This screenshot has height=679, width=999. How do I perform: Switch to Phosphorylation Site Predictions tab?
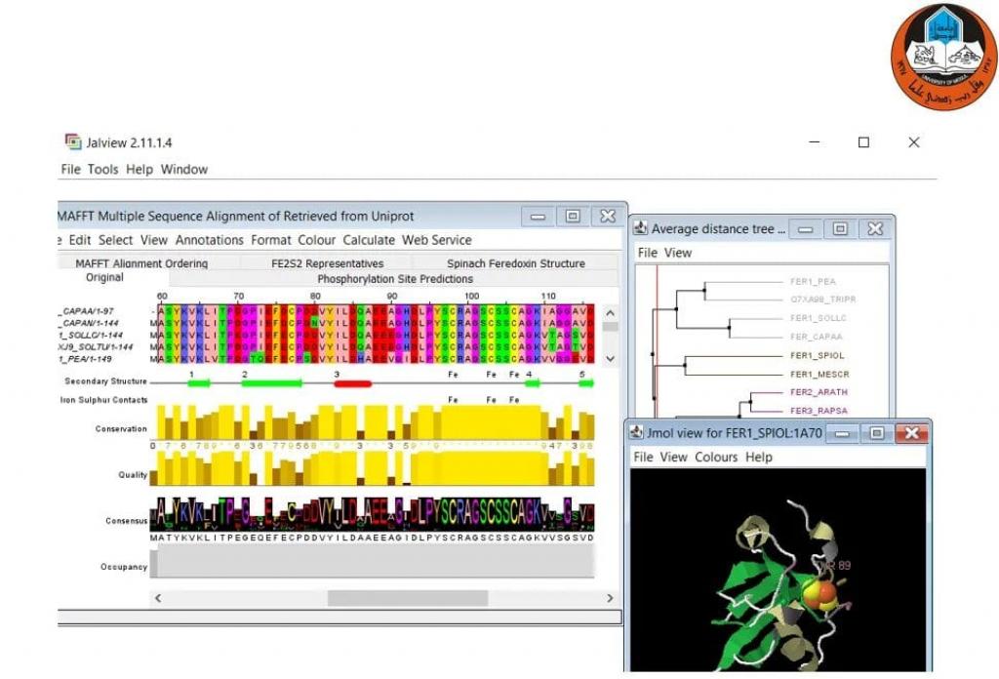pyautogui.click(x=394, y=279)
